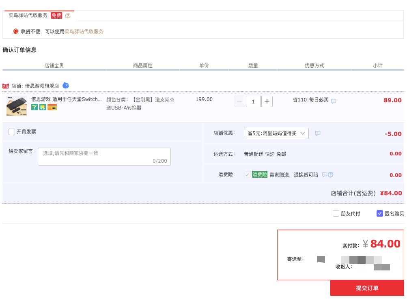Image resolution: width=407 pixels, height=301 pixels.
Task: Open Wangwang chat with 倍思游戏旗舰店
Action: click(66, 85)
